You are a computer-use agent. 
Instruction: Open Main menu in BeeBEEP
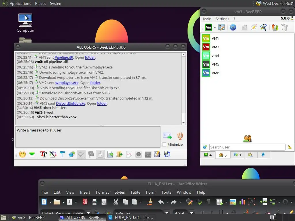(x=207, y=19)
